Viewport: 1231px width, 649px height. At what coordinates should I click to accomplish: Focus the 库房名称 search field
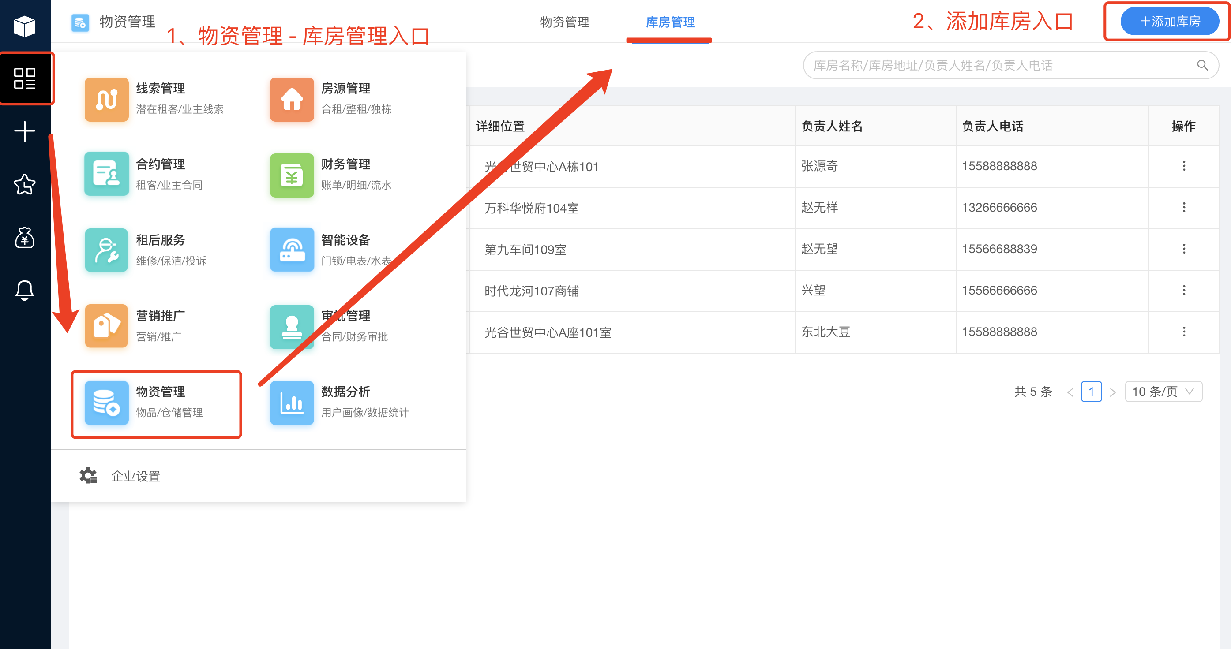pos(1010,65)
